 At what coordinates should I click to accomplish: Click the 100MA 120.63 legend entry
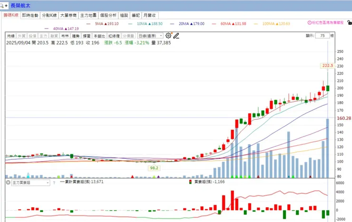(272, 24)
